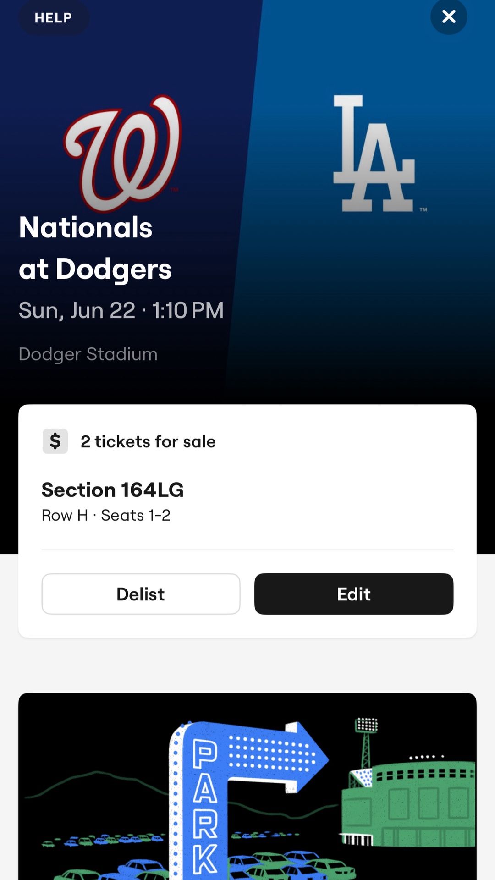Viewport: 495px width, 880px height.
Task: Edit the ticket listing
Action: pyautogui.click(x=354, y=594)
